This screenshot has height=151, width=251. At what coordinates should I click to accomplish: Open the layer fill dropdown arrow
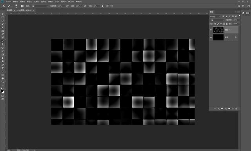pyautogui.click(x=239, y=24)
